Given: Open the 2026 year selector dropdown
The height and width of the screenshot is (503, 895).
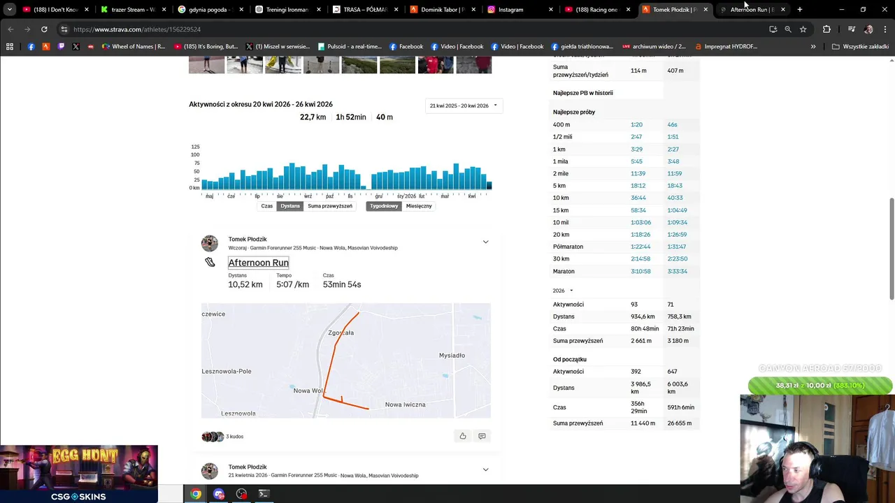Looking at the screenshot, I should point(563,291).
